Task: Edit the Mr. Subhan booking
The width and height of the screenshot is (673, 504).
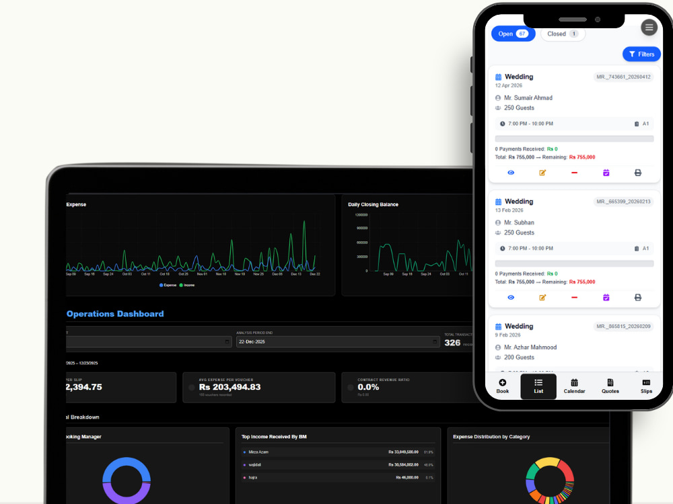Action: click(542, 298)
